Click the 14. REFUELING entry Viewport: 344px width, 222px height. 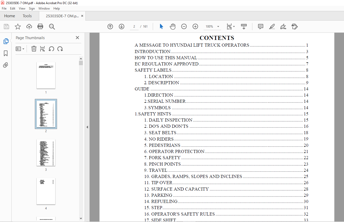[226, 201]
